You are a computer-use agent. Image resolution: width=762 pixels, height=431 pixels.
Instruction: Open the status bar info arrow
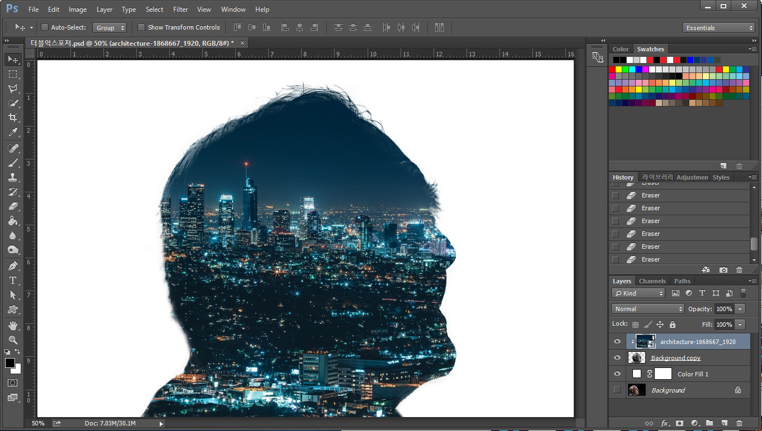click(x=162, y=424)
